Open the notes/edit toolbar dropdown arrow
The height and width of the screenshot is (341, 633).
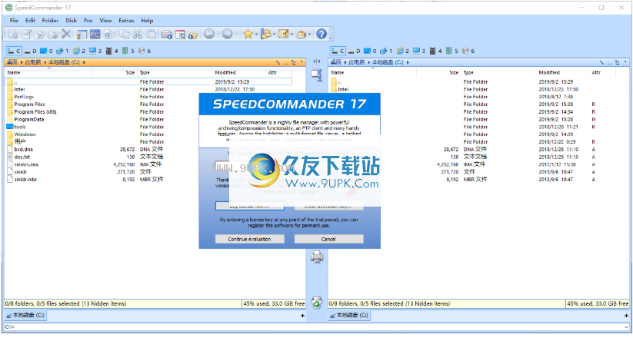[x=292, y=35]
